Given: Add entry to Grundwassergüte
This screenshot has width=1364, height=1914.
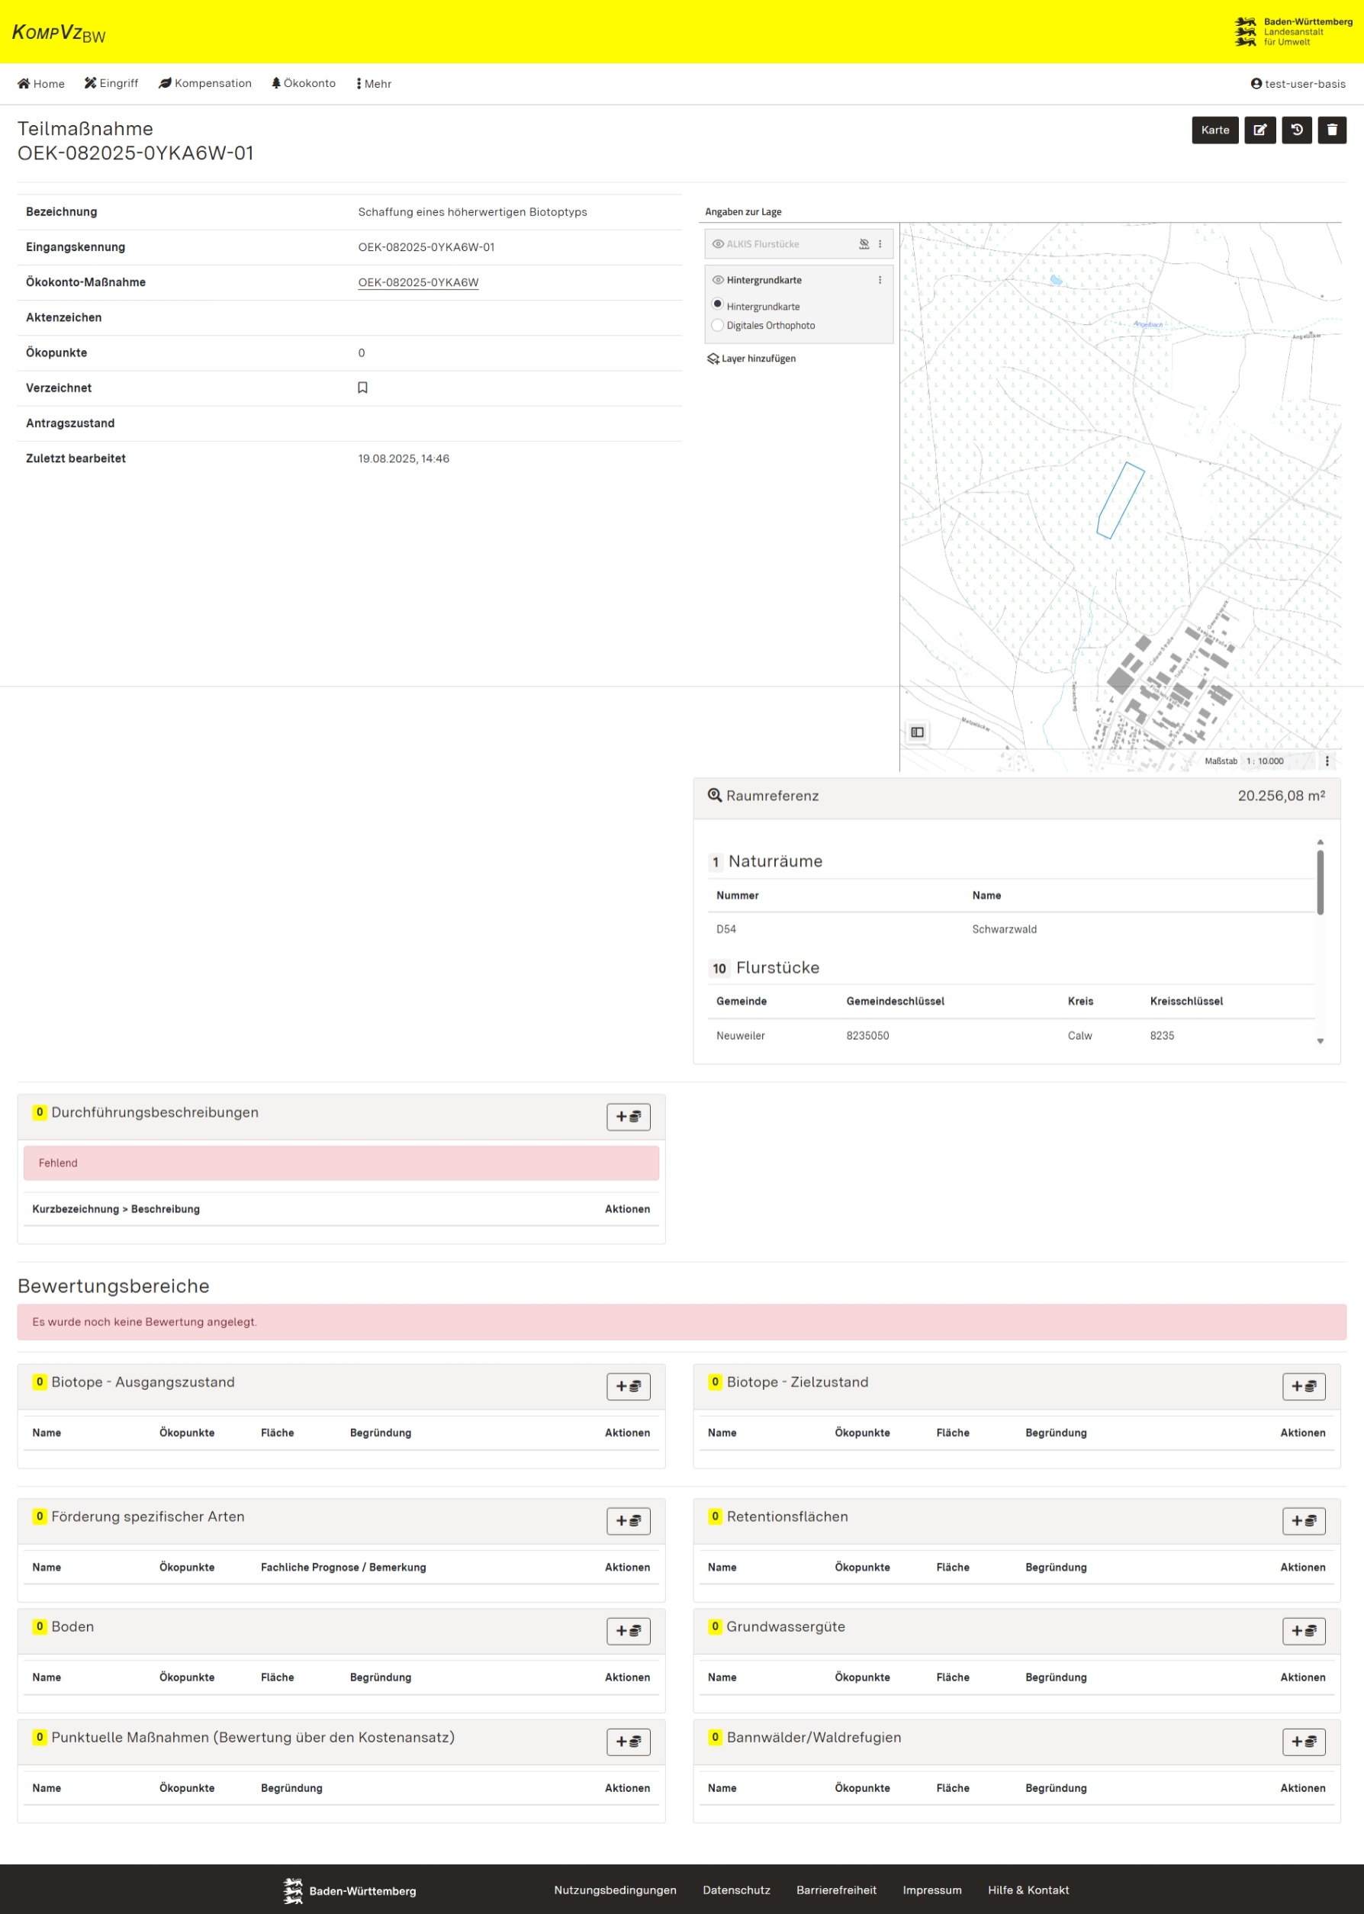Looking at the screenshot, I should [1303, 1630].
